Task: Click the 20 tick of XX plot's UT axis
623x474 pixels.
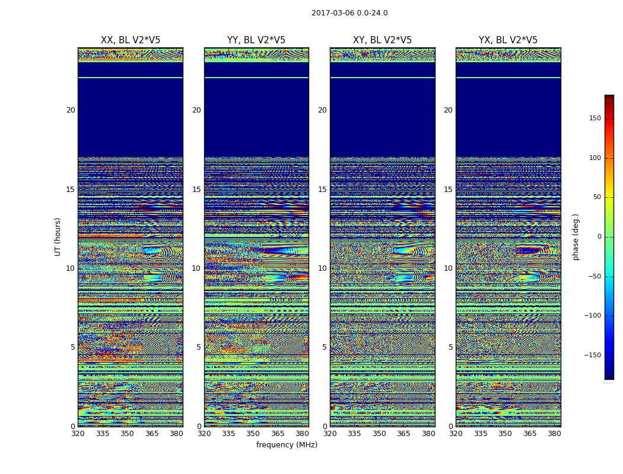Action: coord(71,110)
